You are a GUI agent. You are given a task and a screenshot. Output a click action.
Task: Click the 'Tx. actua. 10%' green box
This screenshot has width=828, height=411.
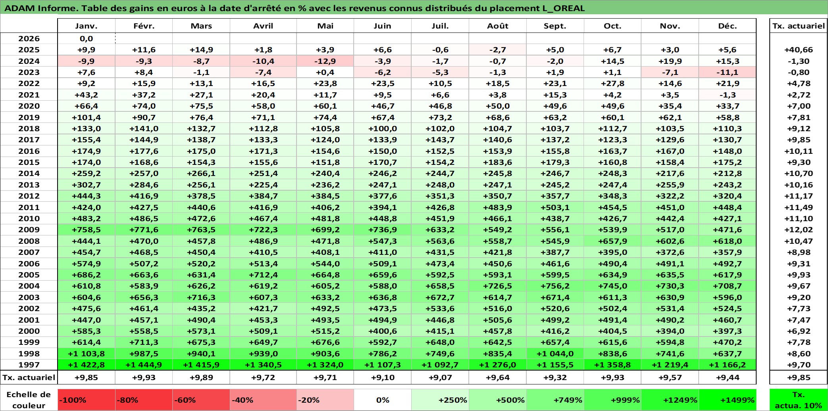[x=799, y=400]
